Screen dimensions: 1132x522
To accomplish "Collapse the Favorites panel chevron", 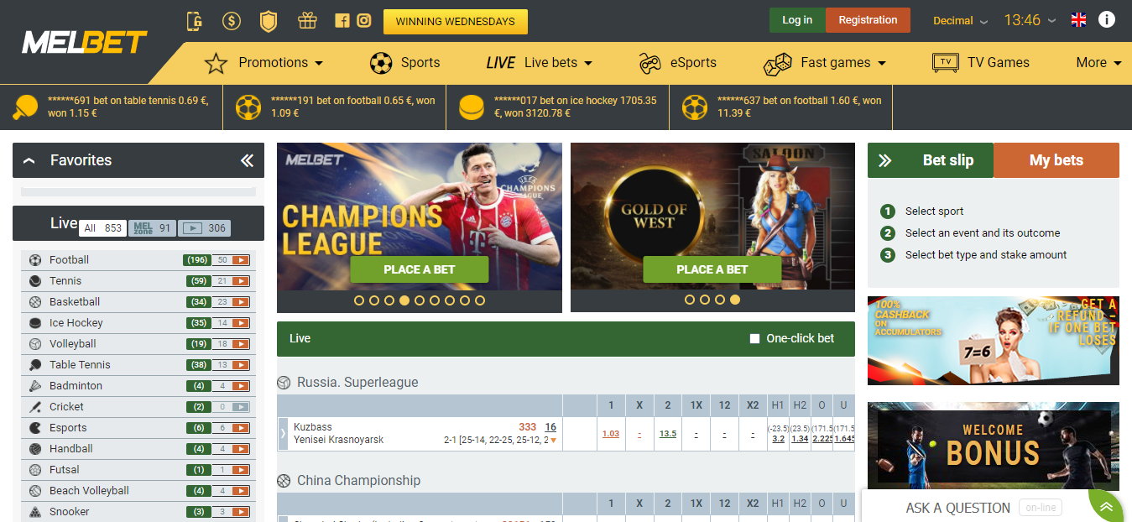I will [x=29, y=160].
